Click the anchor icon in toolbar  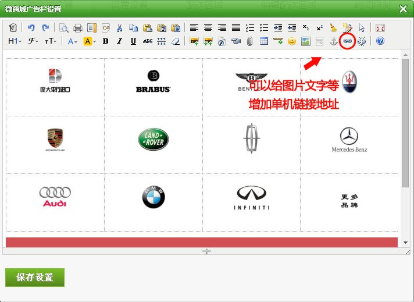click(x=333, y=41)
